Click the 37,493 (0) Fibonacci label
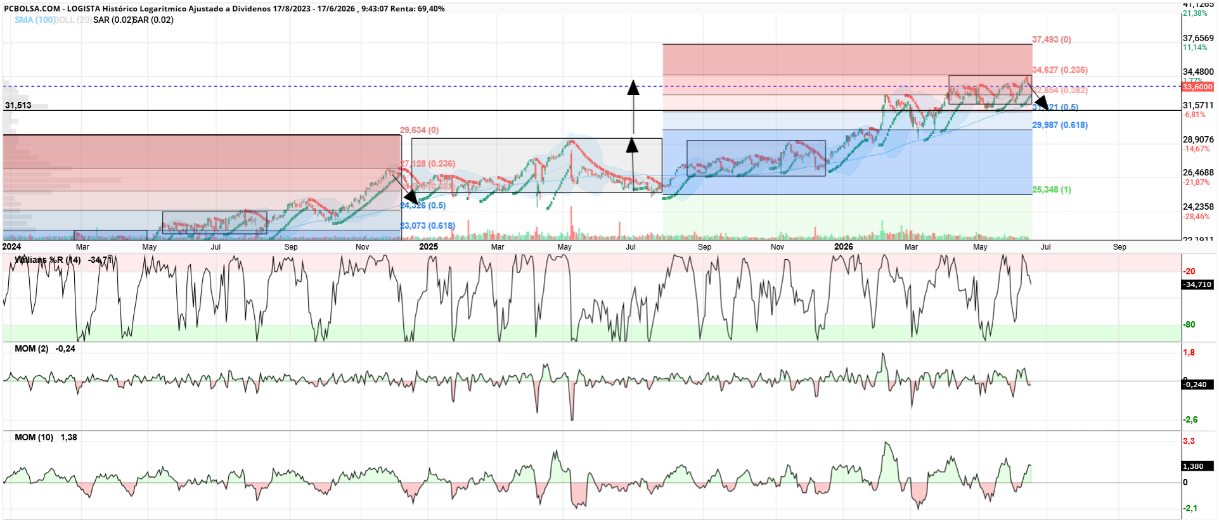This screenshot has width=1219, height=522. (x=1052, y=39)
